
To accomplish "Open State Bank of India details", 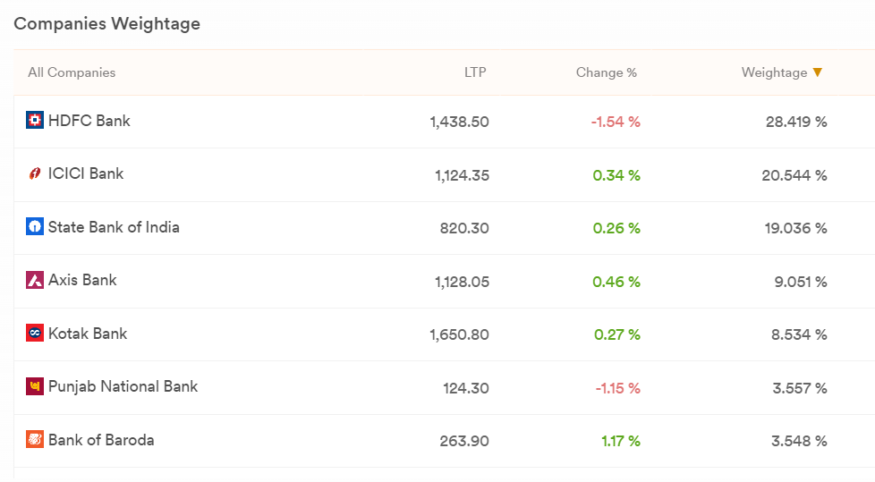I will click(x=114, y=227).
